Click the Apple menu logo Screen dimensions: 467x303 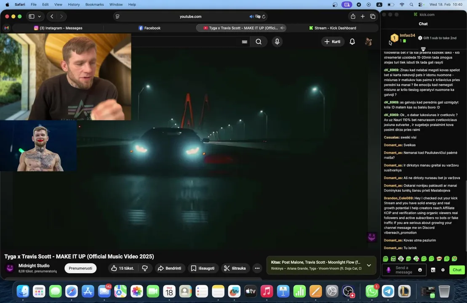point(7,5)
